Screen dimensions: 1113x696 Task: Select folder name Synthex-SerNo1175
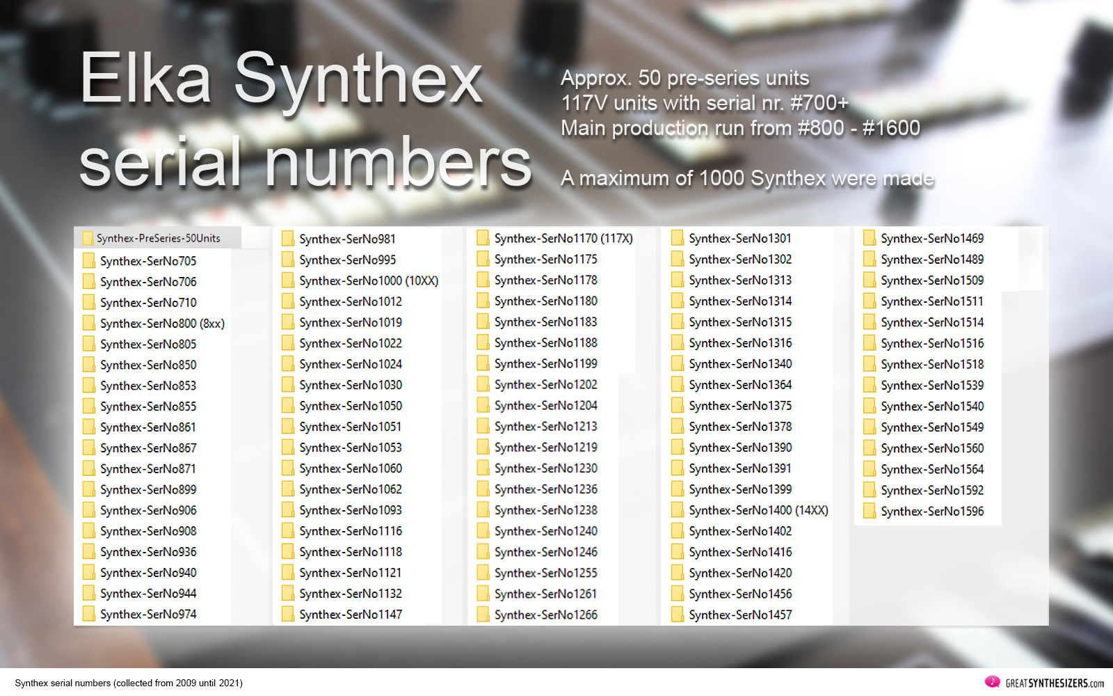pyautogui.click(x=546, y=260)
